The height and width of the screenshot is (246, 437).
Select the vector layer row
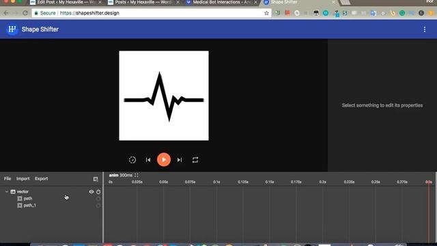click(52, 191)
